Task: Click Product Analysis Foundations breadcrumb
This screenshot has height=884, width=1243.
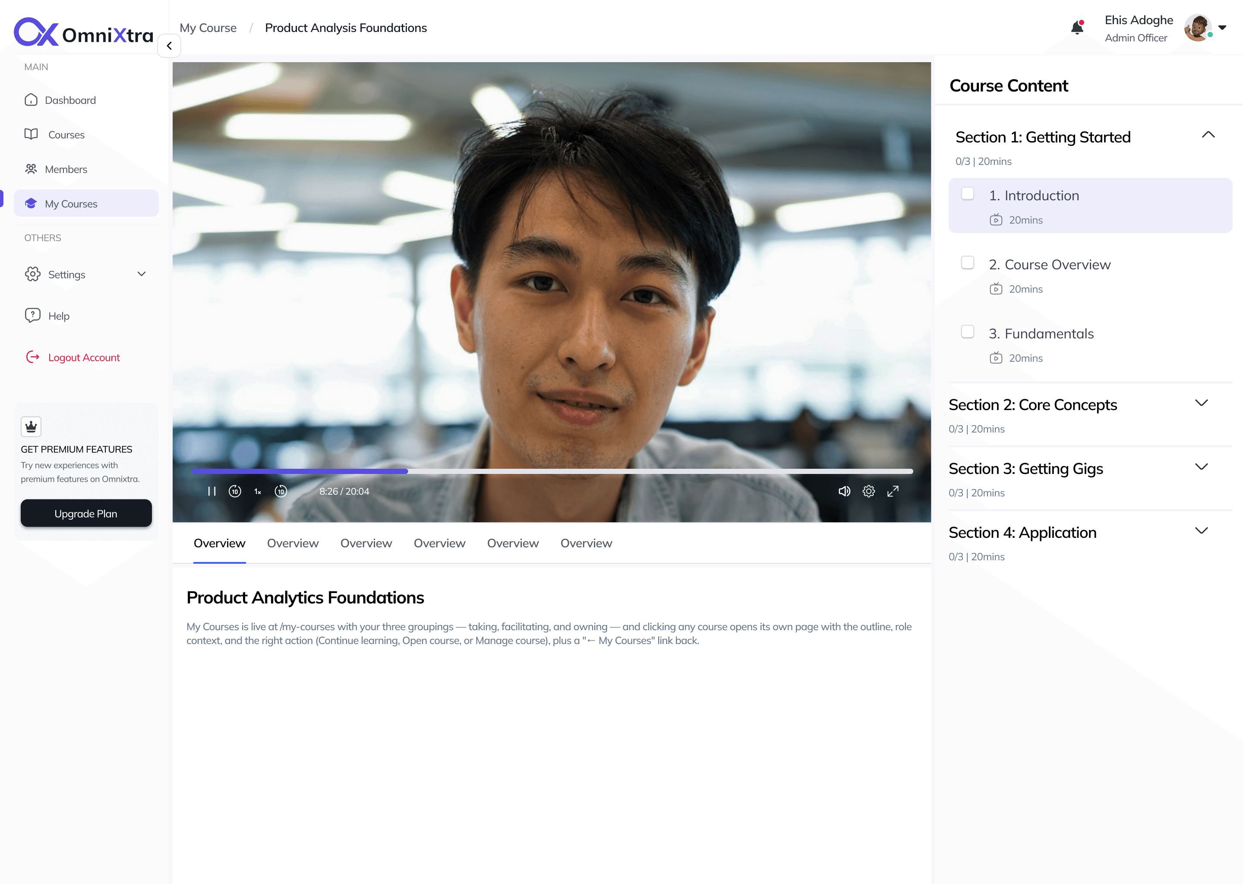Action: (346, 28)
